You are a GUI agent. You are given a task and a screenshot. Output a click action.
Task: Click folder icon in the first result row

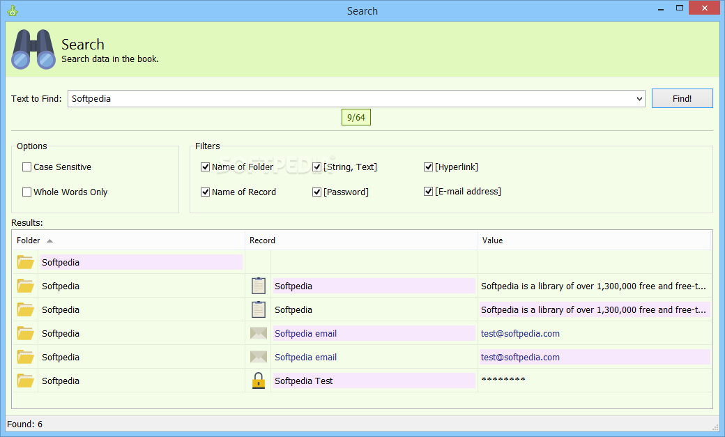pos(25,262)
